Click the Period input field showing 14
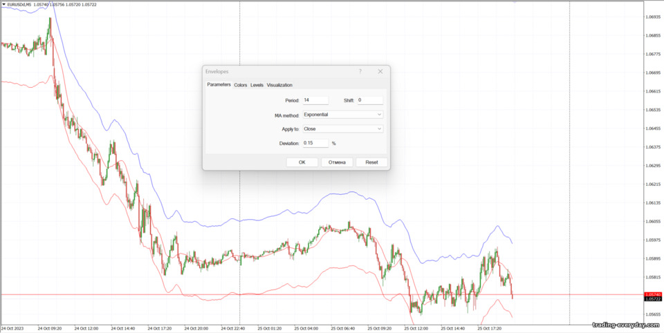 click(x=315, y=100)
